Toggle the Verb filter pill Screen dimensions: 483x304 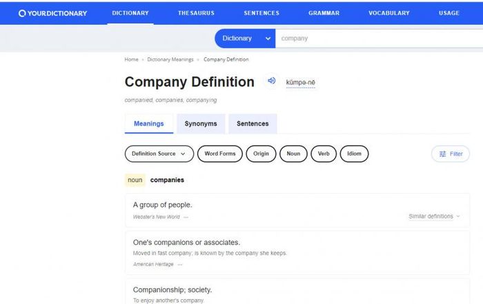324,154
